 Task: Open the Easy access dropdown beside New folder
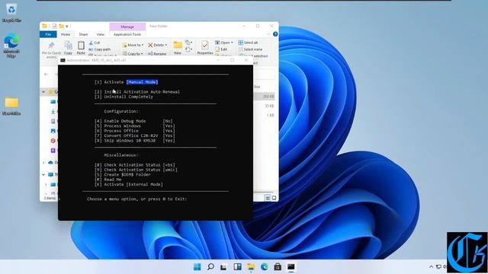188,49
